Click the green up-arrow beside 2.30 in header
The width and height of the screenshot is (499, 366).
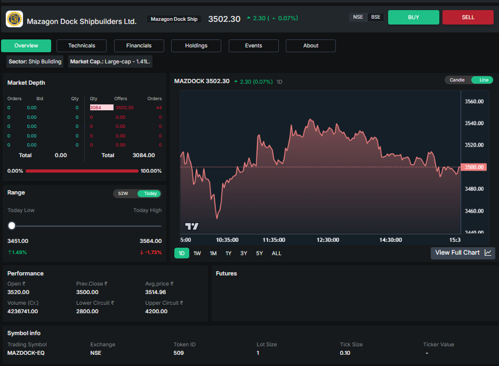248,18
